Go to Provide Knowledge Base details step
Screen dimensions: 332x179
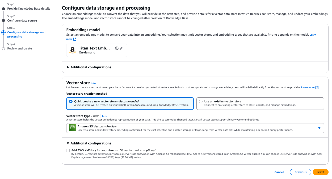(x=29, y=9)
